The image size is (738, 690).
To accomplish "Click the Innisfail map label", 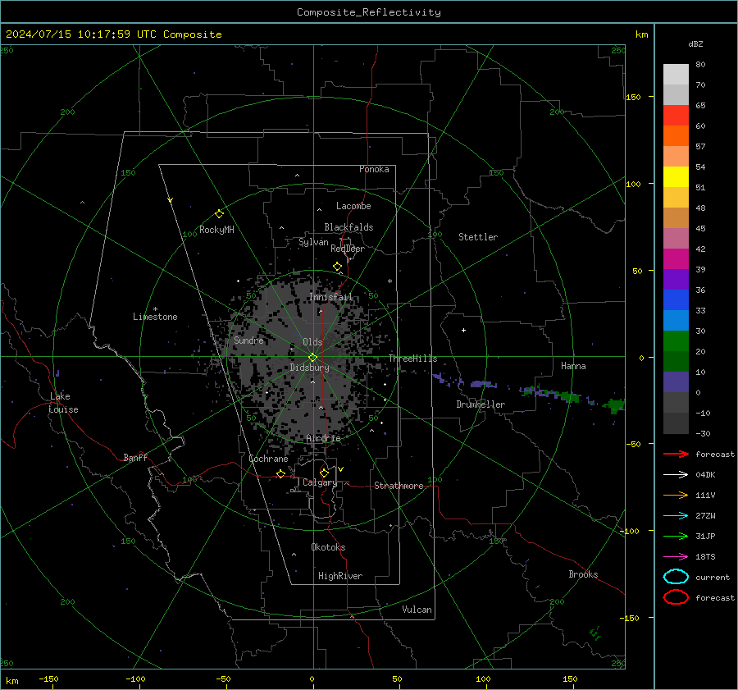I will tap(331, 297).
